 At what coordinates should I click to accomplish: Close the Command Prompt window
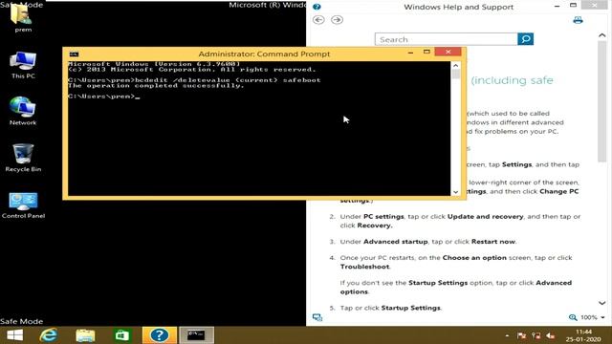click(x=448, y=52)
